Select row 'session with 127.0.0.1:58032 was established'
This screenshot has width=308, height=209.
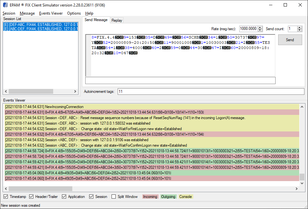click(x=152, y=123)
